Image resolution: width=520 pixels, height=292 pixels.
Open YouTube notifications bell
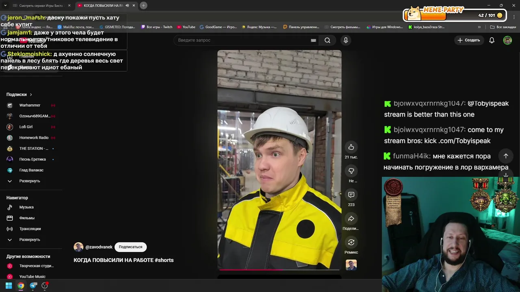492,40
